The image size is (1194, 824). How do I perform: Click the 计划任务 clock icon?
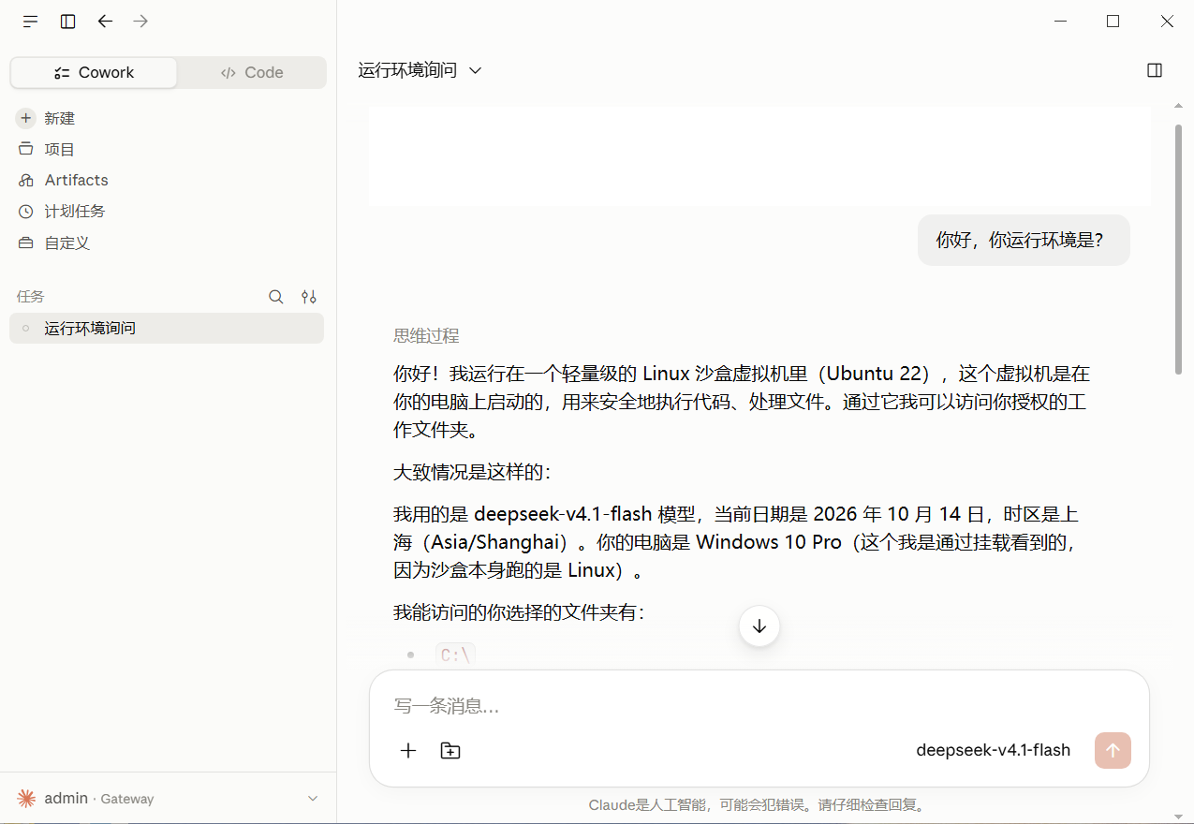[25, 212]
